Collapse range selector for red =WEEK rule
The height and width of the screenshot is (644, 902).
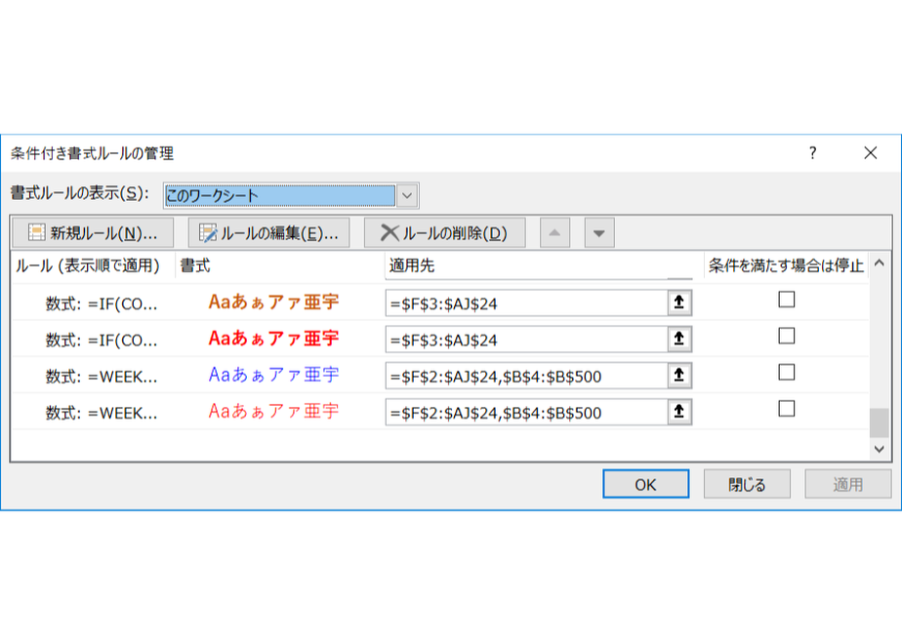[679, 412]
